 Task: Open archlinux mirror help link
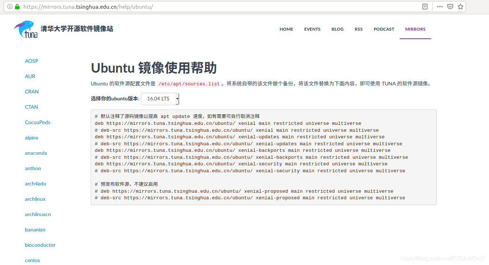(x=35, y=199)
